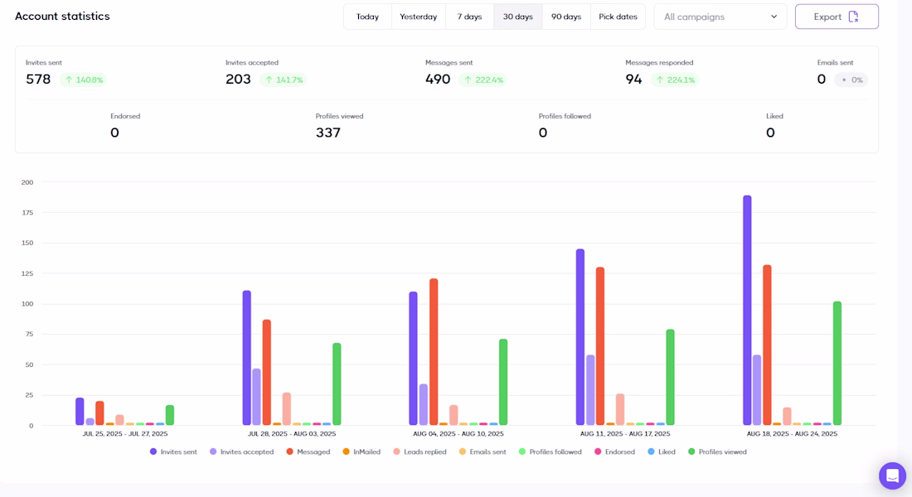Click the 140.8% invites sent badge
This screenshot has height=497, width=912.
pyautogui.click(x=84, y=80)
